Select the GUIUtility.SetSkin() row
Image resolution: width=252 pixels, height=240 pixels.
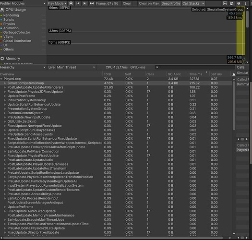point(116,121)
